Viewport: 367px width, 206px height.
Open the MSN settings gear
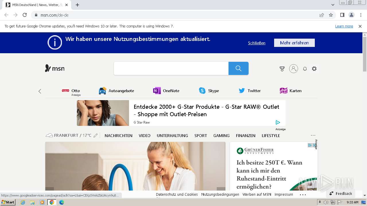[314, 69]
